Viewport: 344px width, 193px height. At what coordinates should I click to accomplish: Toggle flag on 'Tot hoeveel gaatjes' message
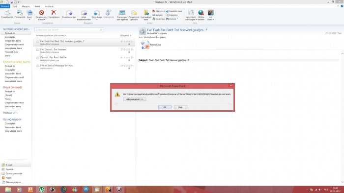click(x=132, y=41)
